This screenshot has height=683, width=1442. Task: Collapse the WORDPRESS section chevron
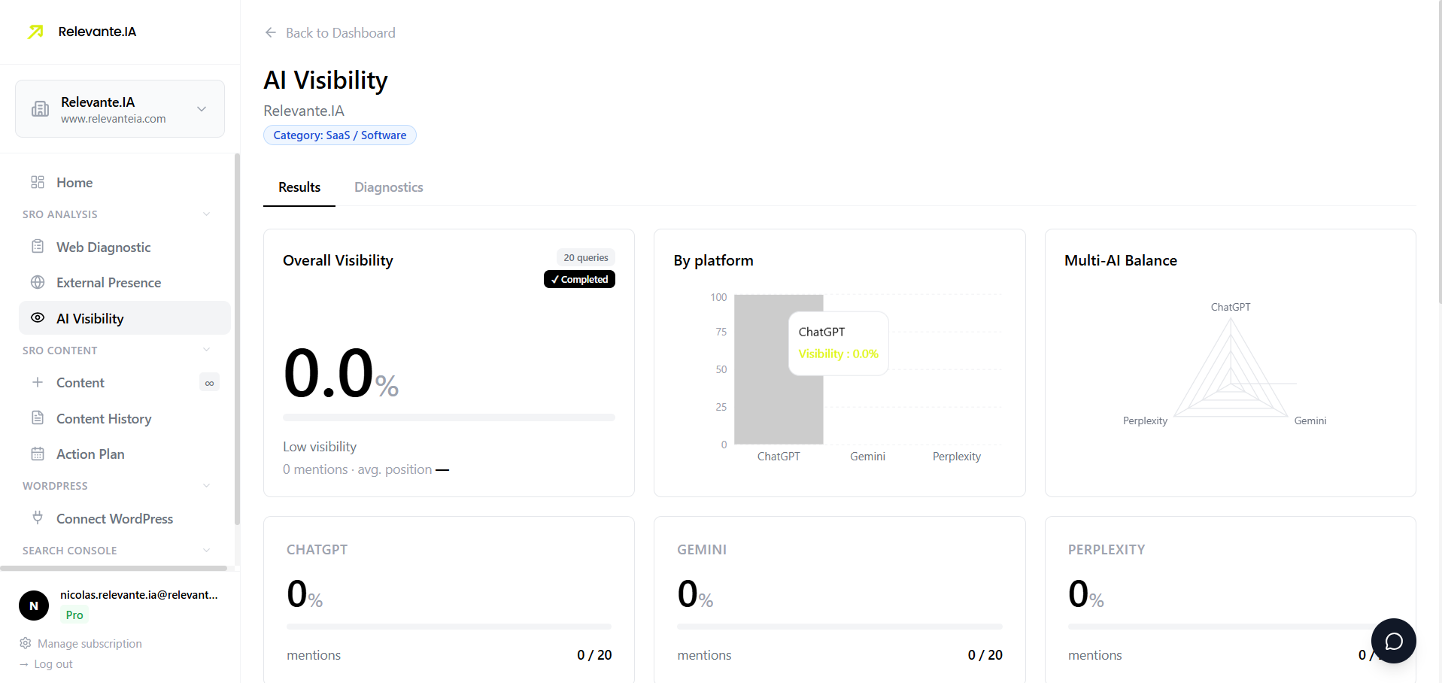tap(207, 485)
